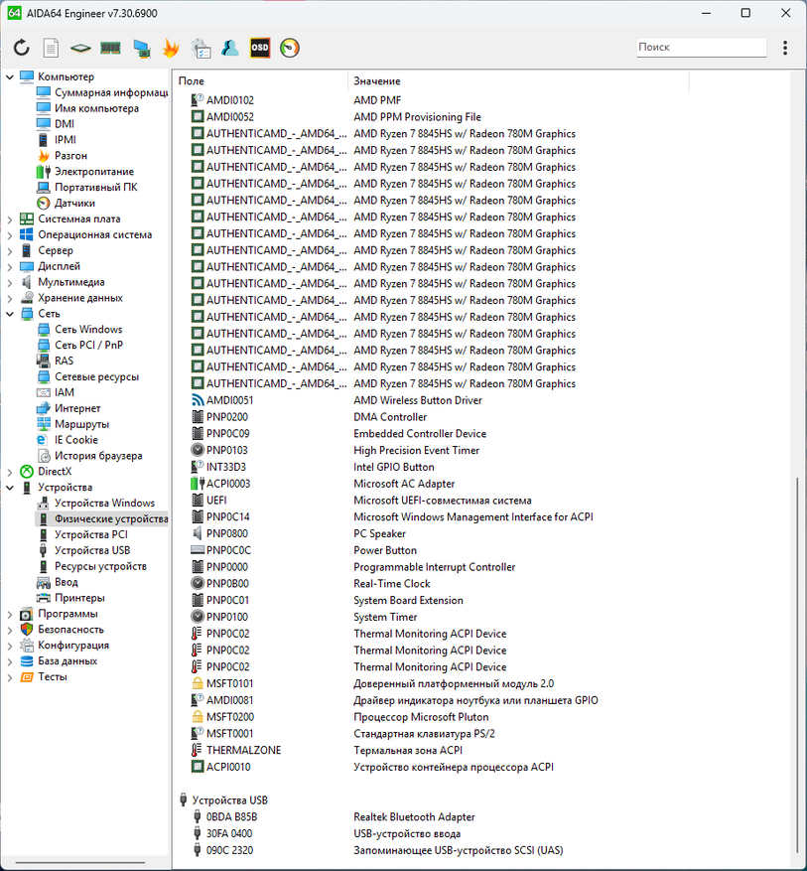Open the user account toolbar icon

point(229,48)
